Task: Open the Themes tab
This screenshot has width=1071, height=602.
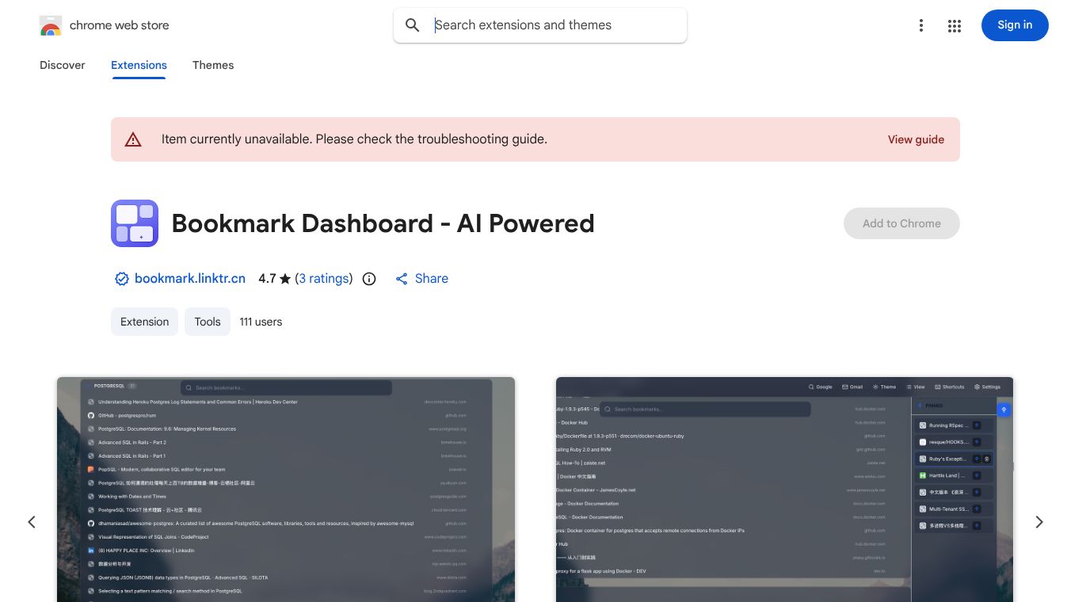Action: coord(213,65)
